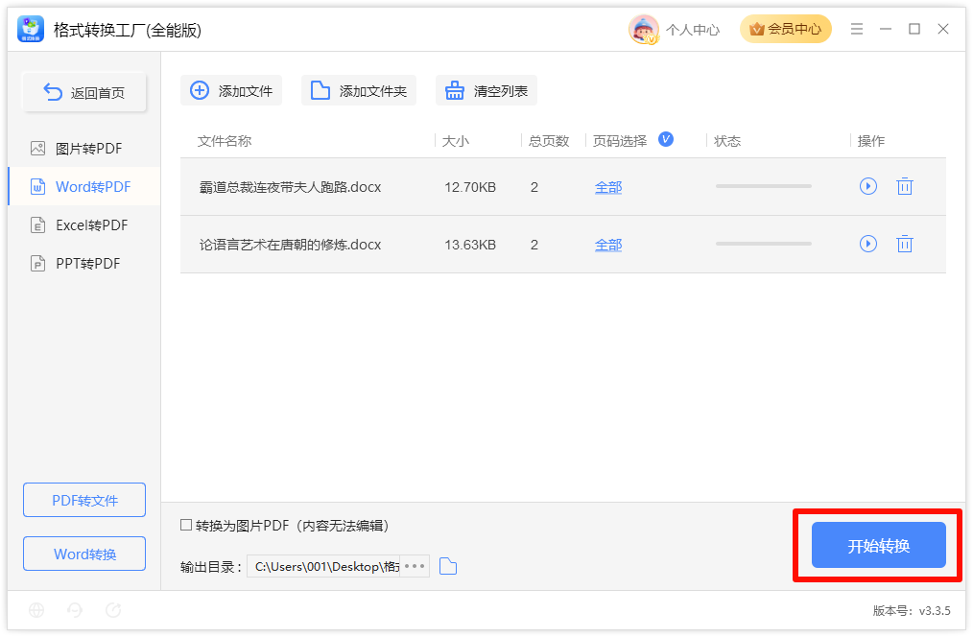Click the 文件名称 column header

coord(225,141)
